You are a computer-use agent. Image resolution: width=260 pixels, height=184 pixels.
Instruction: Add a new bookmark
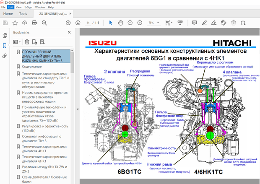34,42
